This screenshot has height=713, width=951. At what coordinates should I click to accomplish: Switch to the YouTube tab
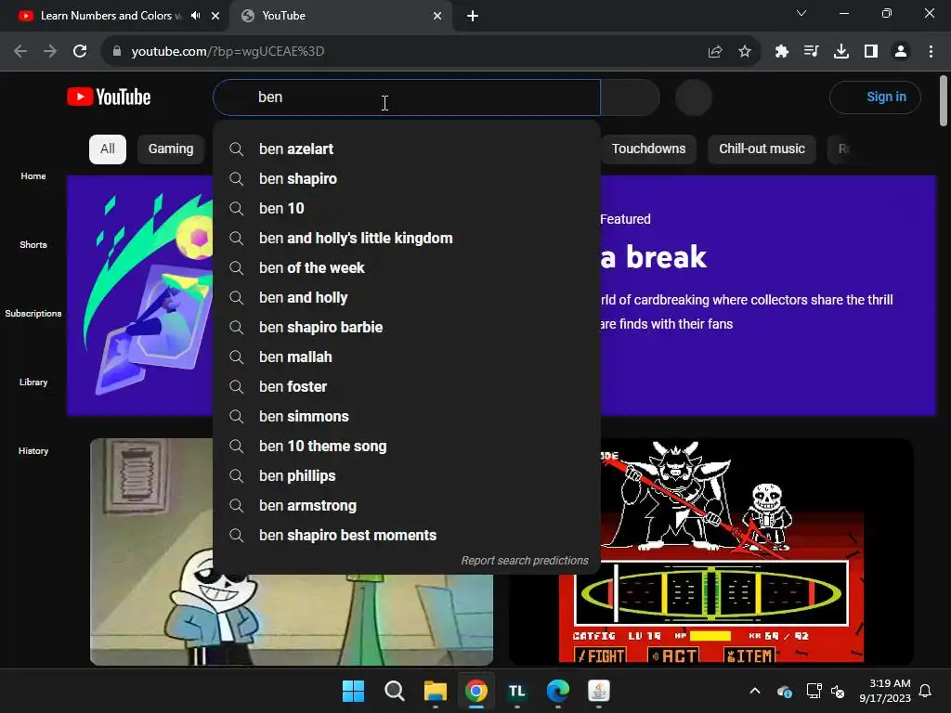(x=340, y=16)
